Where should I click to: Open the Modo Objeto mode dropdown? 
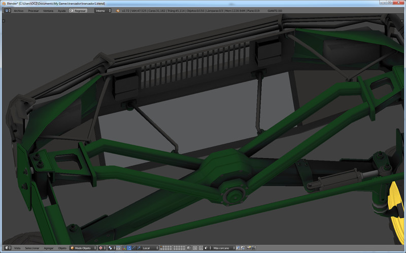83,248
